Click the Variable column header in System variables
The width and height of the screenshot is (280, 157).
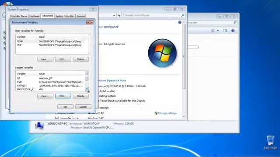[x=27, y=74]
